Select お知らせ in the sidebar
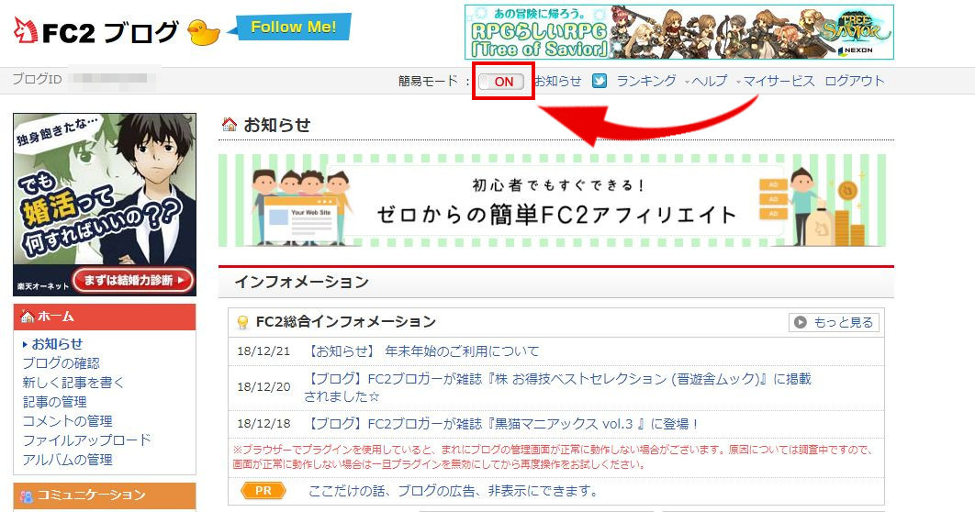This screenshot has width=975, height=512. click(x=57, y=343)
